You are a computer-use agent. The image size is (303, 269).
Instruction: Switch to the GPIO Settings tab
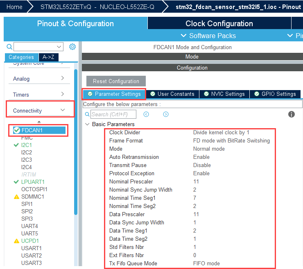point(275,94)
